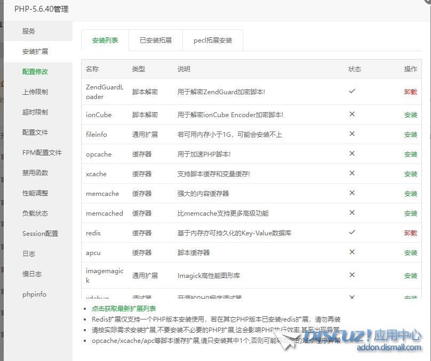
Task: Open the 服务 sidebar section
Action: (x=38, y=31)
